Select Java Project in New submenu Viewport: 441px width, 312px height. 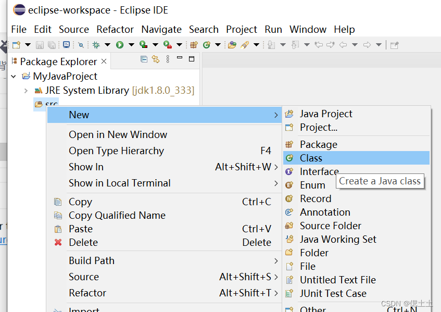point(356,114)
